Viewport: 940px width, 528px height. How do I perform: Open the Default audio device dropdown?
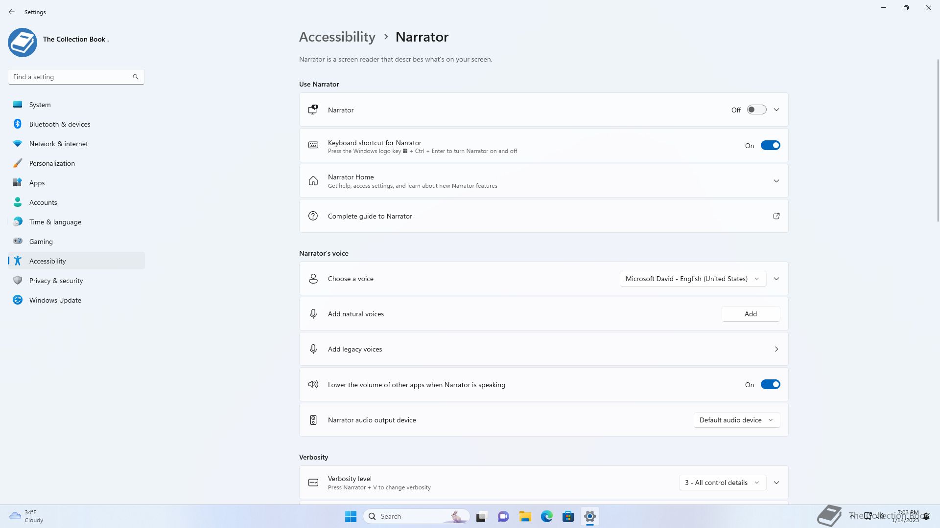point(737,420)
